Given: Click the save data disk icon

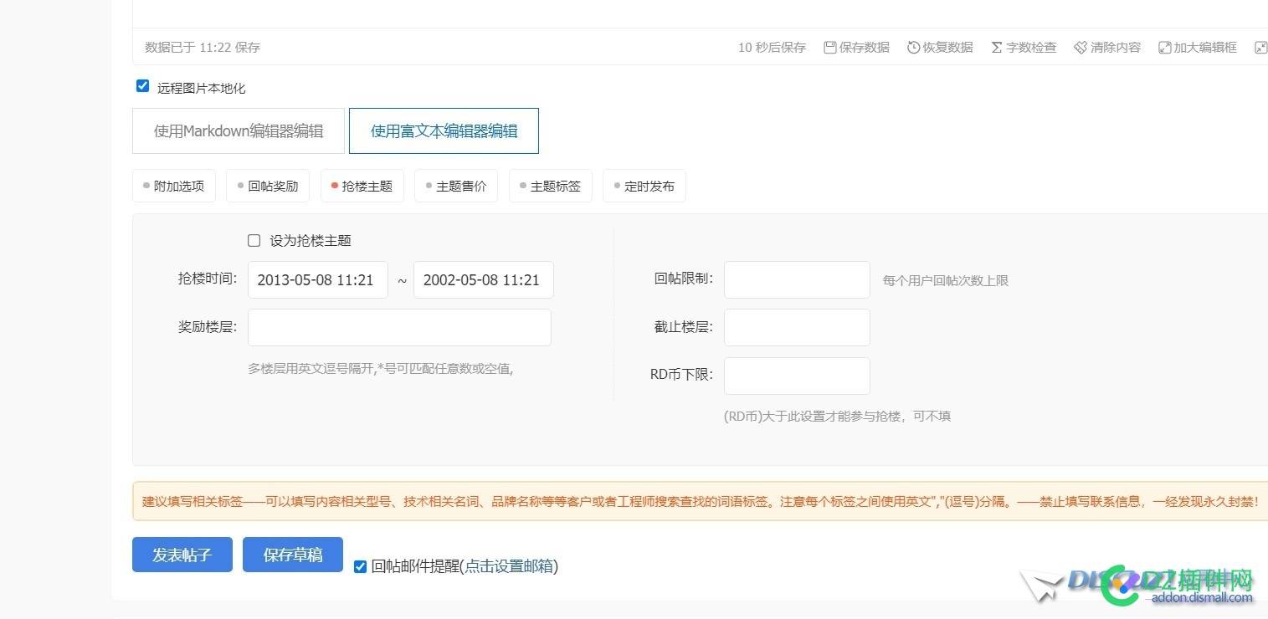Looking at the screenshot, I should 829,48.
